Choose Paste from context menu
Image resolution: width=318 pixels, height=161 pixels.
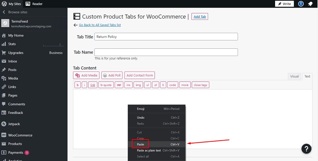156,144
